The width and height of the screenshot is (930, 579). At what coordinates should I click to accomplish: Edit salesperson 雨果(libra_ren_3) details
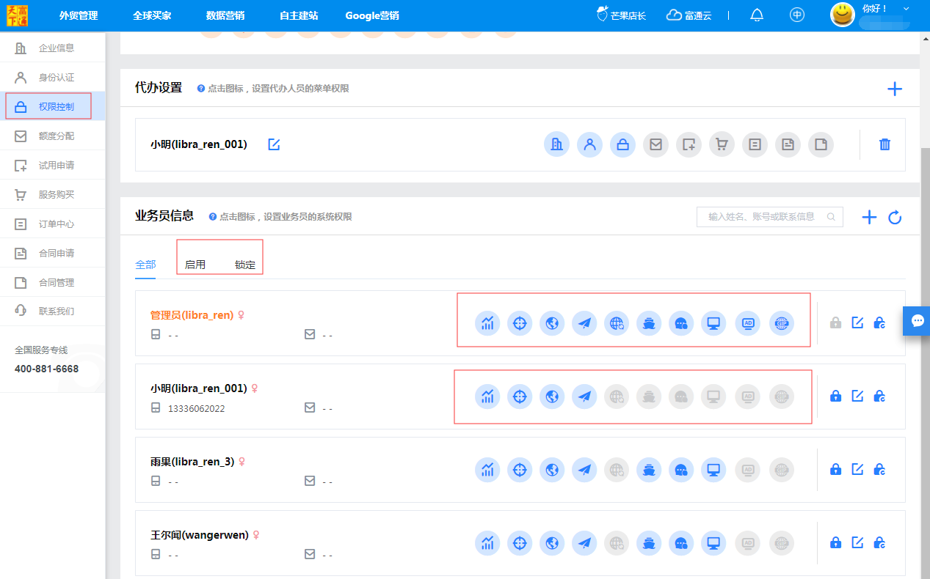(857, 469)
